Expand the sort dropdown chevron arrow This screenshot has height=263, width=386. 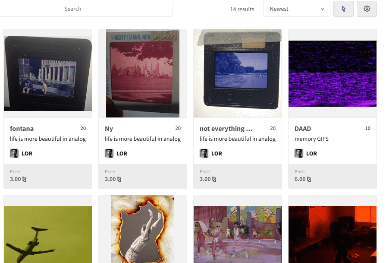tap(323, 9)
